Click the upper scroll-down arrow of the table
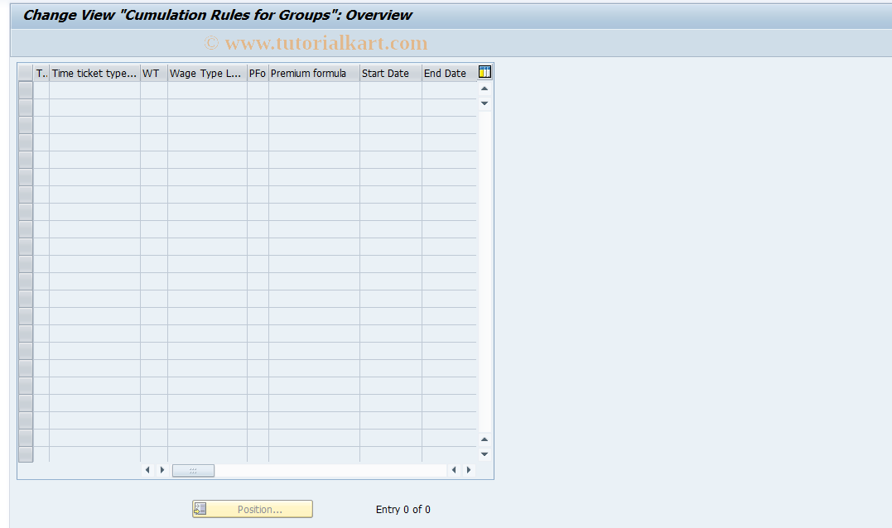 point(485,103)
